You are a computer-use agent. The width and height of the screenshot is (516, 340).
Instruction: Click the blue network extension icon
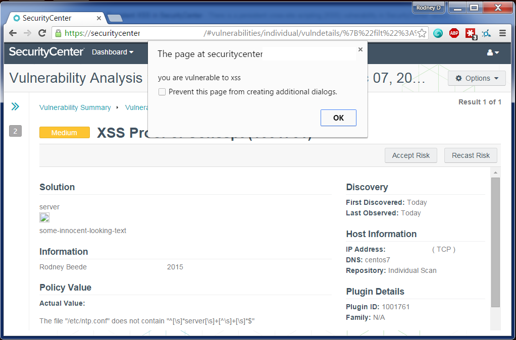pyautogui.click(x=486, y=33)
